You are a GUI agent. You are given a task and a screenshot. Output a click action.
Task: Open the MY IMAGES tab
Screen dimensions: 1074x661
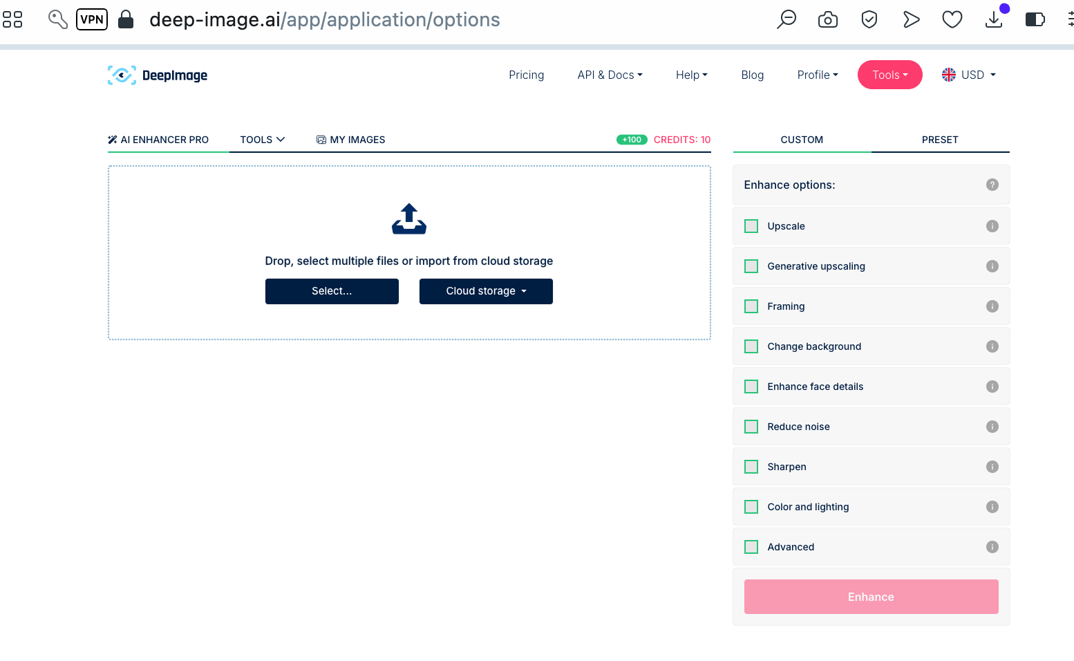coord(350,140)
